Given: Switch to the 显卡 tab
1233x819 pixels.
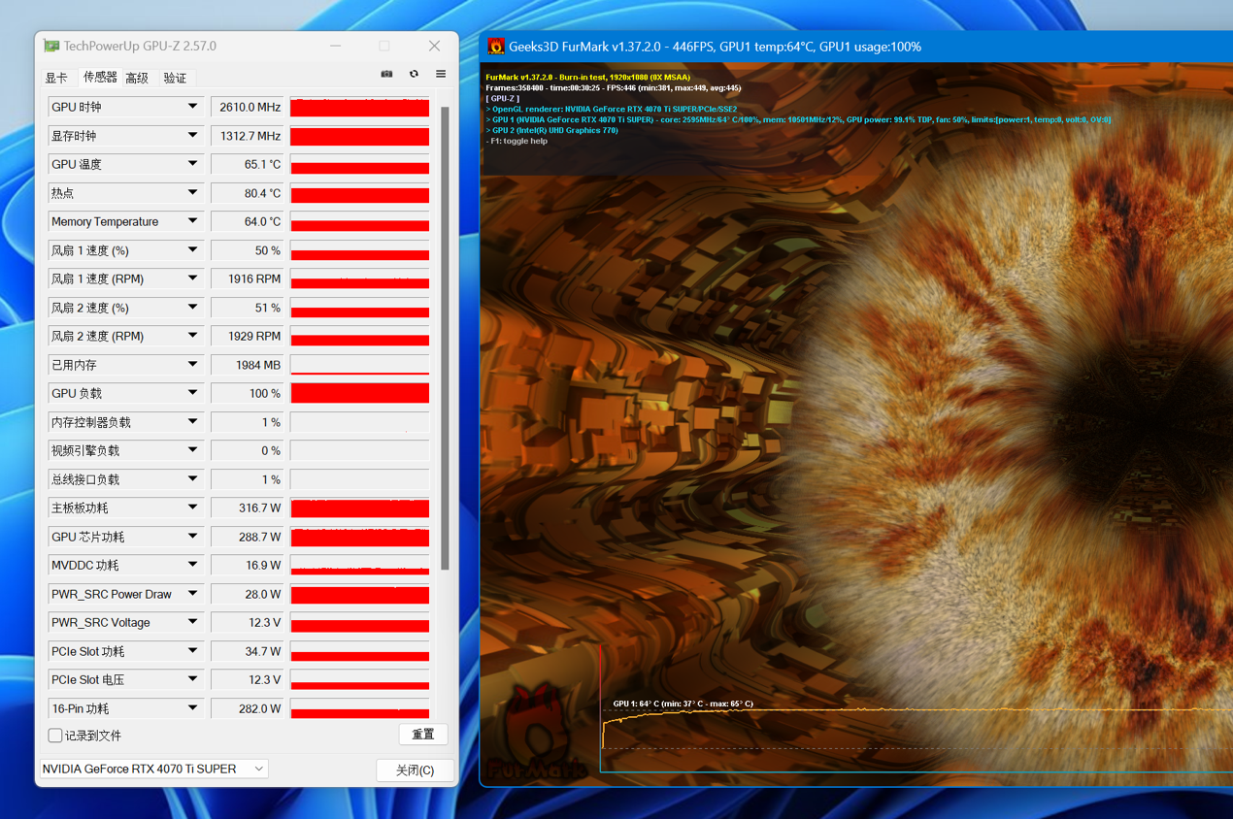Looking at the screenshot, I should coord(56,78).
